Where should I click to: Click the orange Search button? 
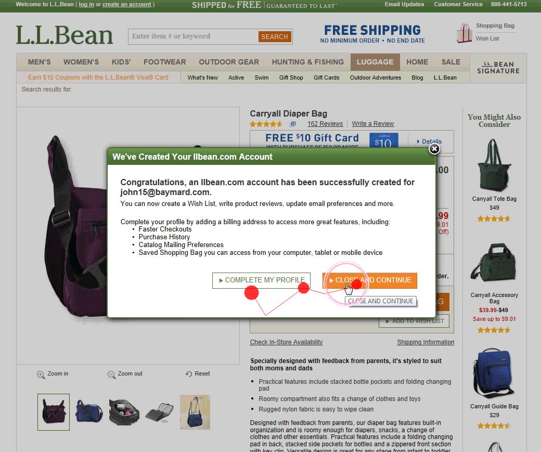point(274,36)
